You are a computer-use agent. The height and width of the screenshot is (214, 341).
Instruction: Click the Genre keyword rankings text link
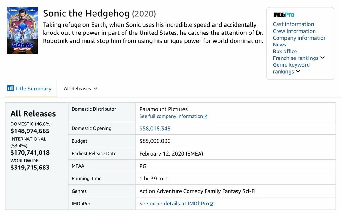tap(291, 68)
